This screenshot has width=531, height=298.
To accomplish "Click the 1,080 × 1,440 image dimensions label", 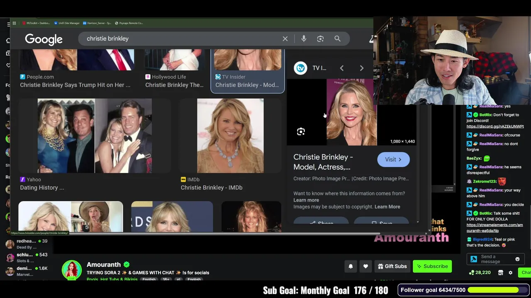I will coord(402,142).
